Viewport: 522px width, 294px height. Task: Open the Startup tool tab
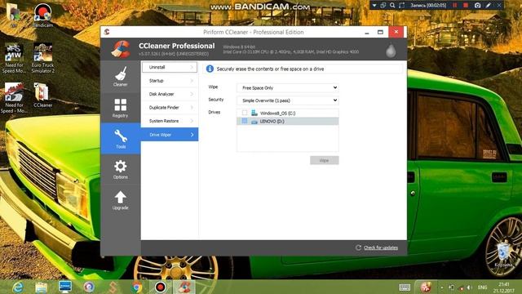pyautogui.click(x=170, y=81)
